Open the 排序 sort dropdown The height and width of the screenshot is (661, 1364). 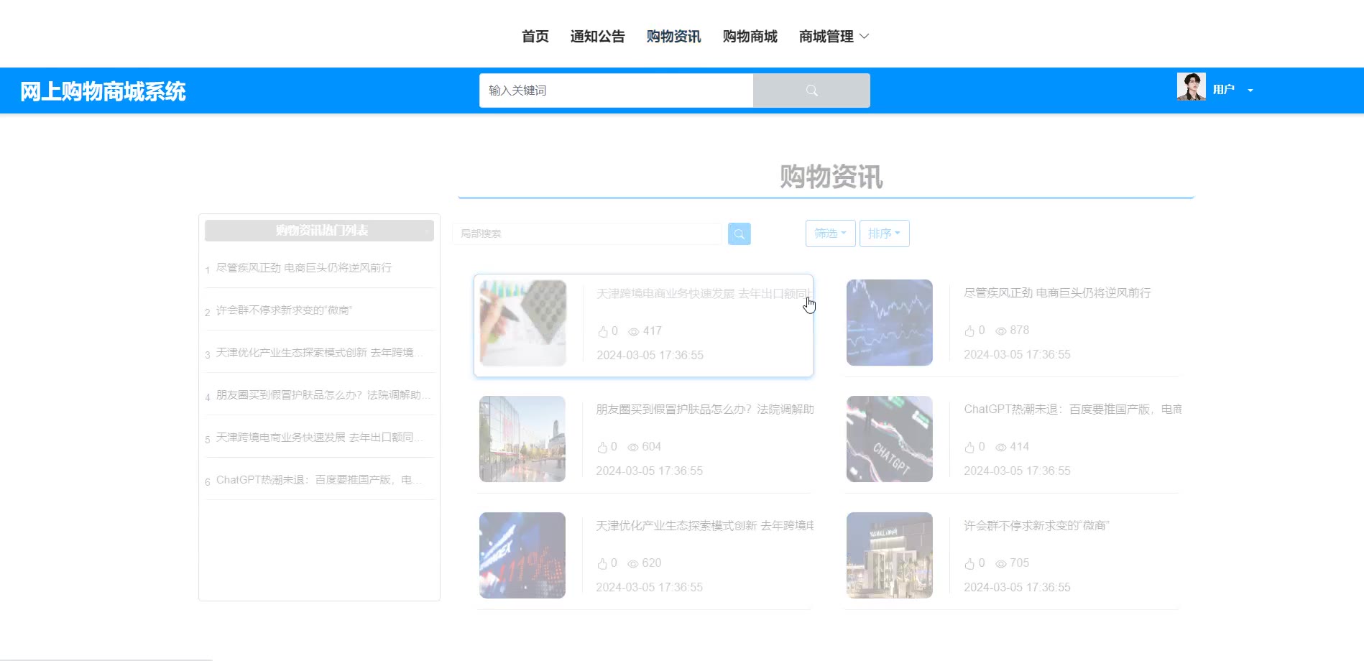(x=884, y=234)
